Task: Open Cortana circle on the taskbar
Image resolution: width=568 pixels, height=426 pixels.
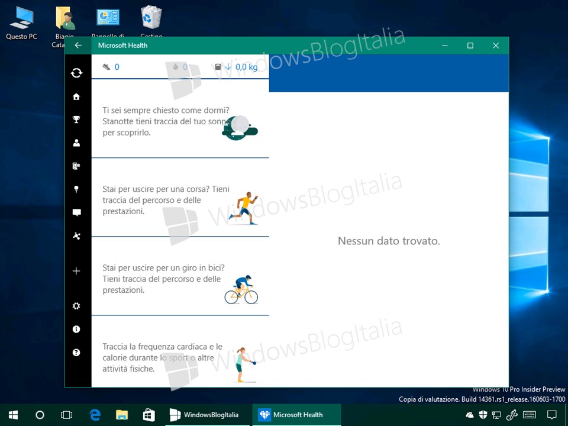Action: (x=40, y=415)
